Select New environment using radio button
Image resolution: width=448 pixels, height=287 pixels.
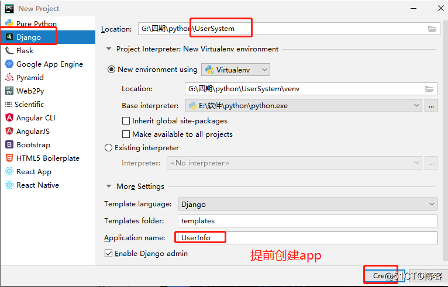(111, 70)
